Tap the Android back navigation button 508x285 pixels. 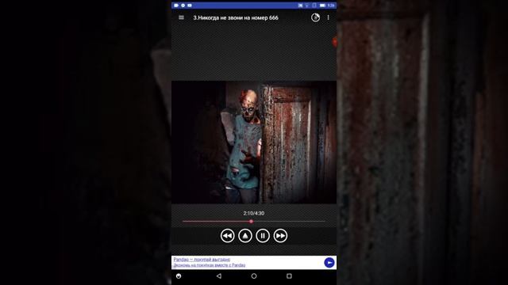[219, 276]
